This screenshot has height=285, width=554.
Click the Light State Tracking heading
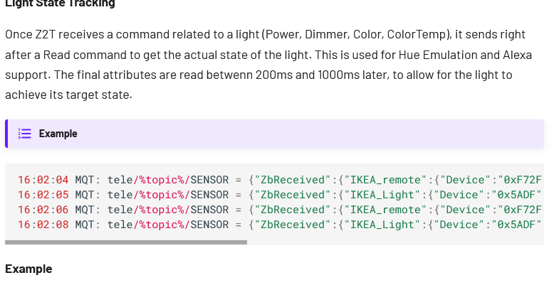(60, 4)
